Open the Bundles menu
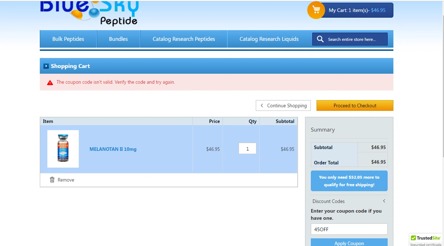 118,39
